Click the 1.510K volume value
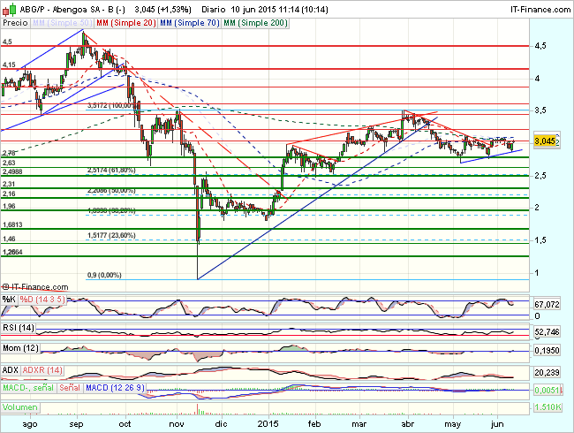The width and height of the screenshot is (574, 433). 548,407
